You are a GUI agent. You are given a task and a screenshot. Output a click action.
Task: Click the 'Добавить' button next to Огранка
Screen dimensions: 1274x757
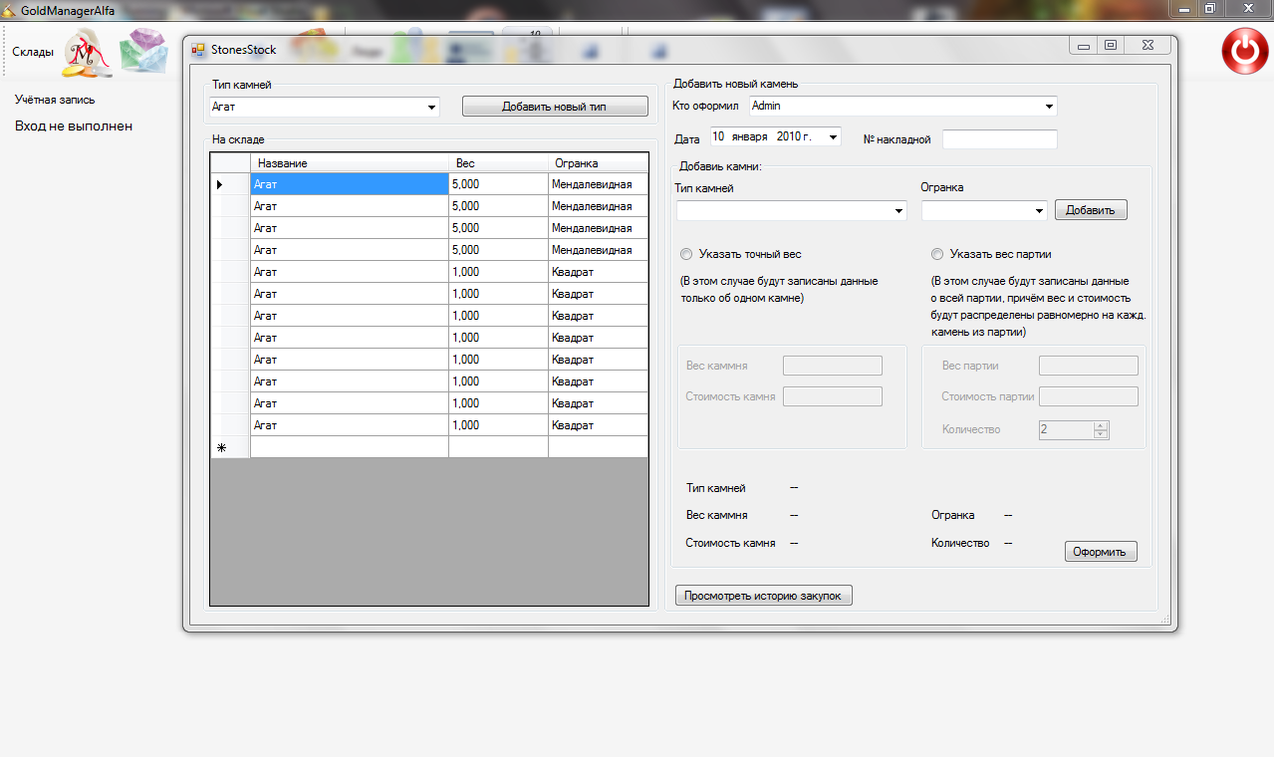[x=1091, y=210]
